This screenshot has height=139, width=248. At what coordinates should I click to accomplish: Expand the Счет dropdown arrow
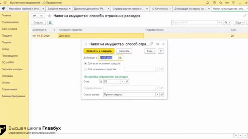123,81
